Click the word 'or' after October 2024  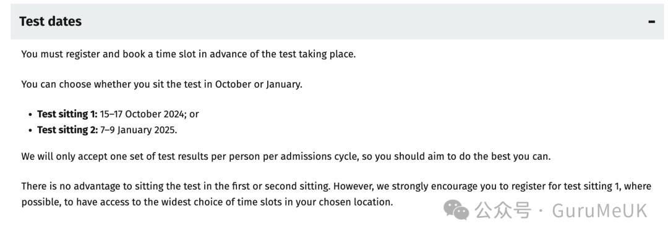(x=194, y=114)
